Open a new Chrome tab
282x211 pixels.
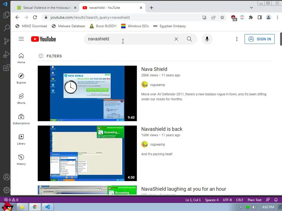151,8
